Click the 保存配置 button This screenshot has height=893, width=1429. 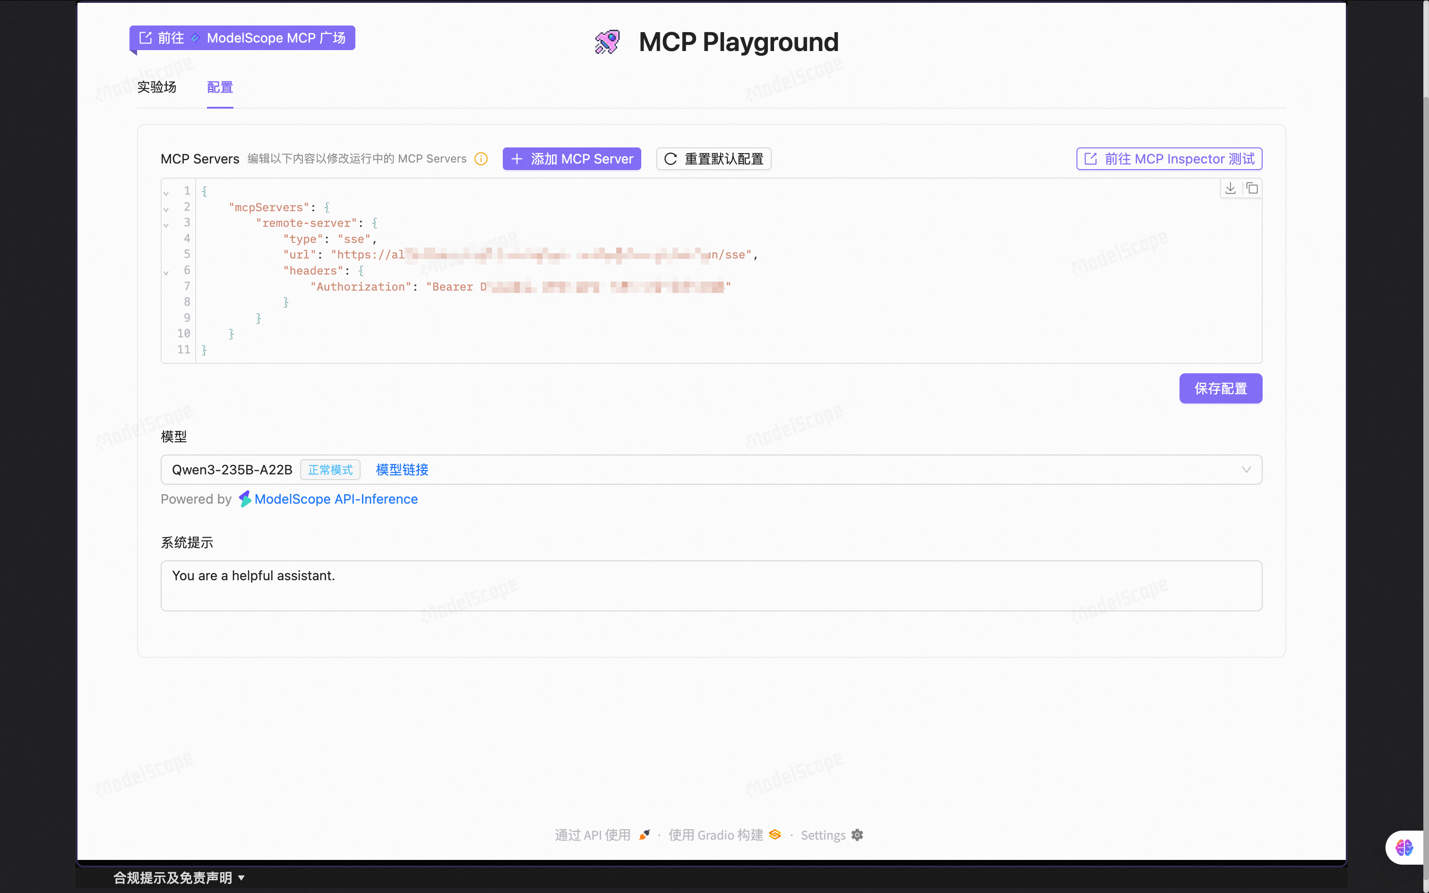(1220, 388)
